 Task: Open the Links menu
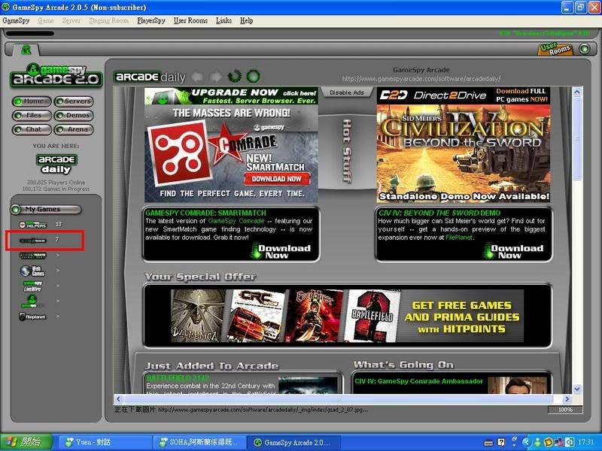223,21
